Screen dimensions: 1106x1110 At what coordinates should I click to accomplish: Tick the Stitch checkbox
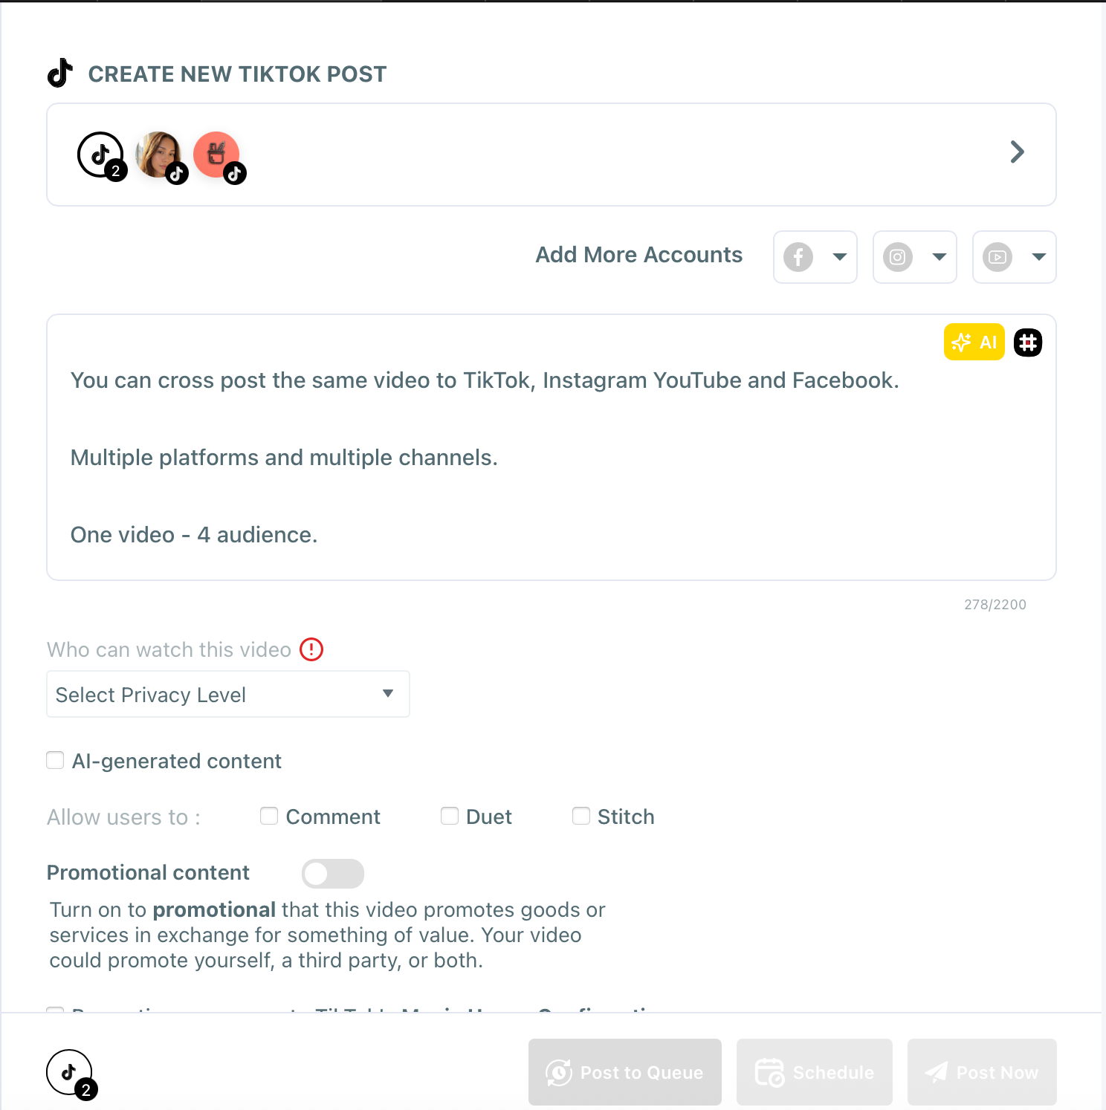click(581, 816)
